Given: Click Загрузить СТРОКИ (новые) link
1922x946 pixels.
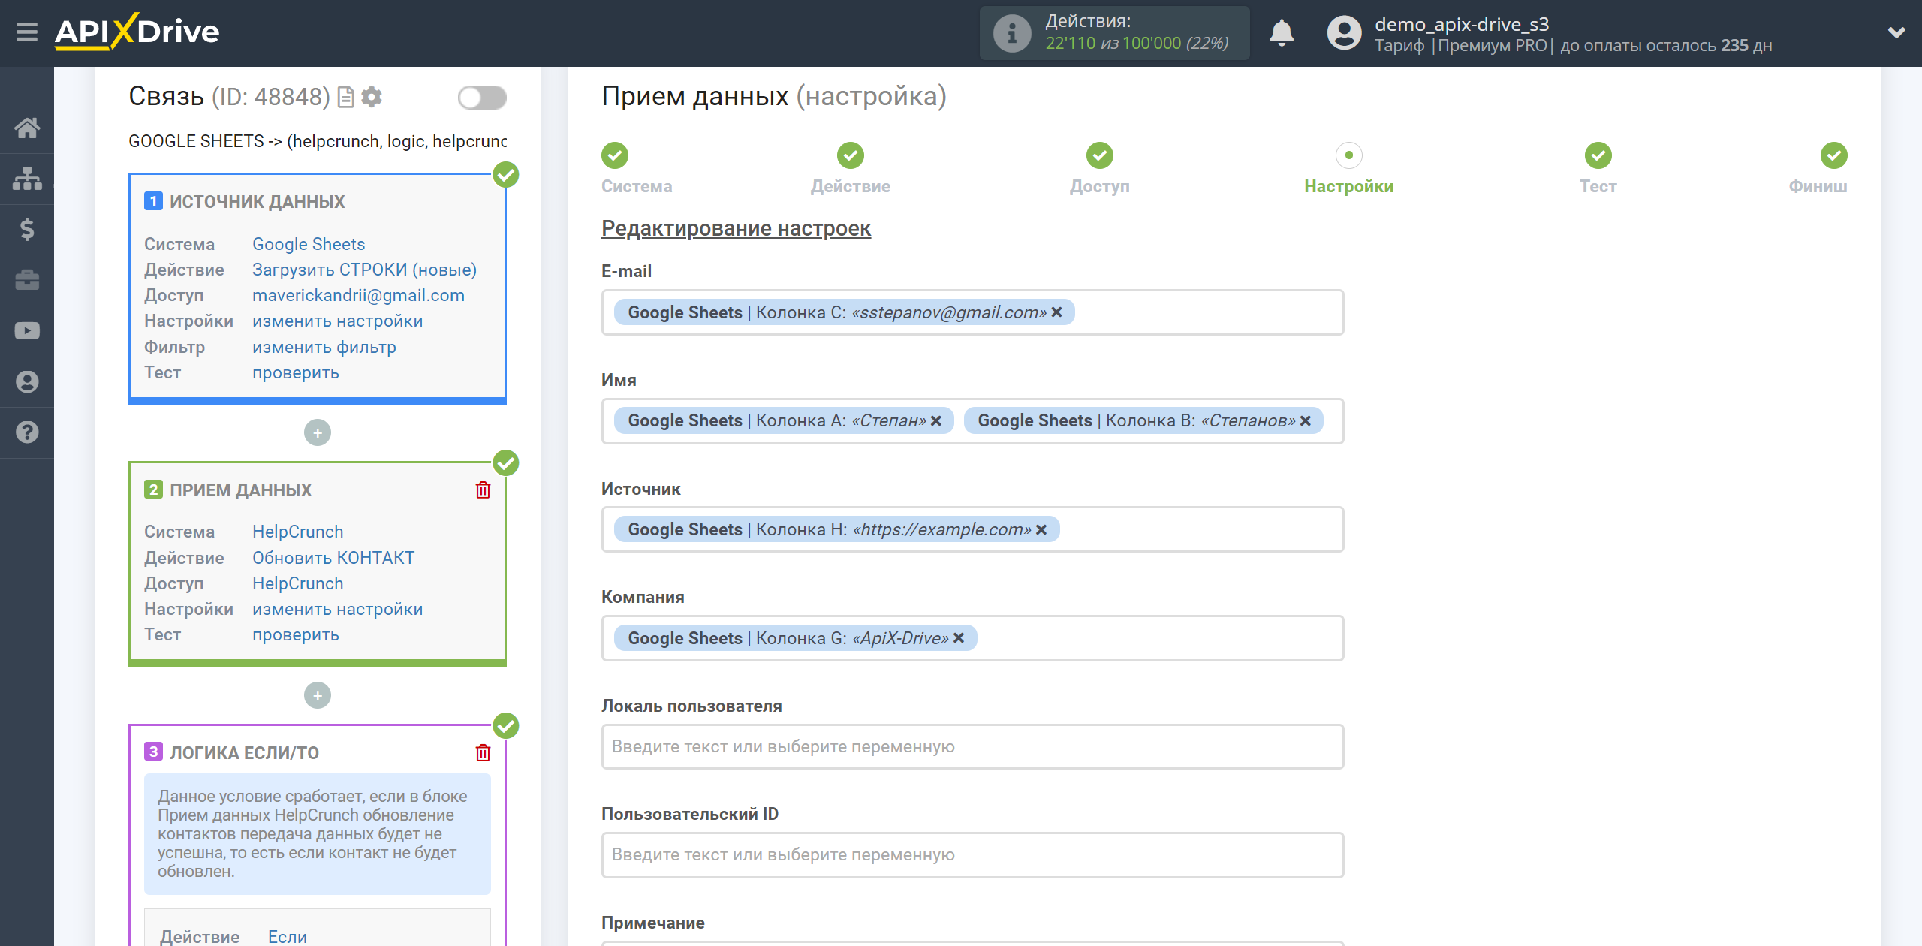Looking at the screenshot, I should click(x=364, y=270).
